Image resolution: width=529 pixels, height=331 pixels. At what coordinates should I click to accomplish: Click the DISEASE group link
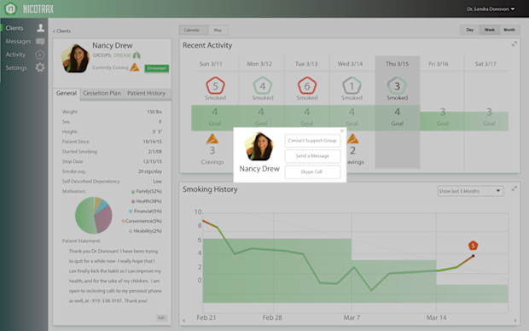coord(122,55)
